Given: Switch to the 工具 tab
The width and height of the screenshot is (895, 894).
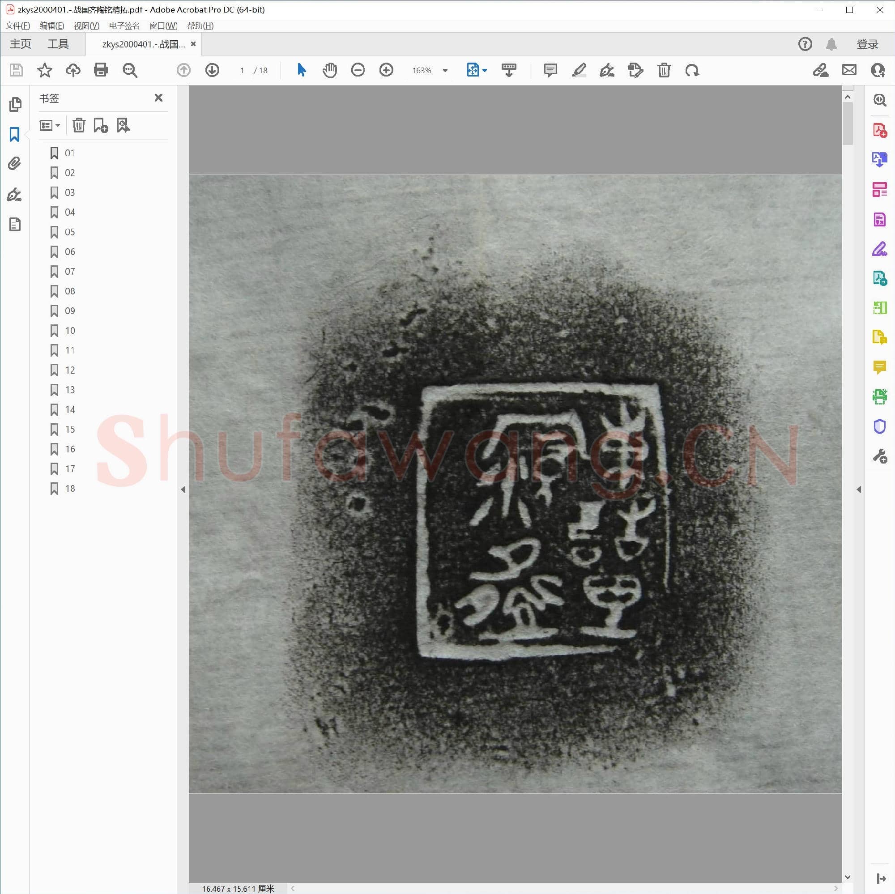Looking at the screenshot, I should tap(58, 44).
